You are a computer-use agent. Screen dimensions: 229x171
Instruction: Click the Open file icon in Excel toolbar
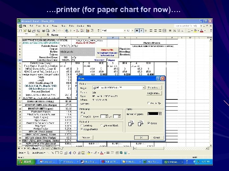(25, 31)
